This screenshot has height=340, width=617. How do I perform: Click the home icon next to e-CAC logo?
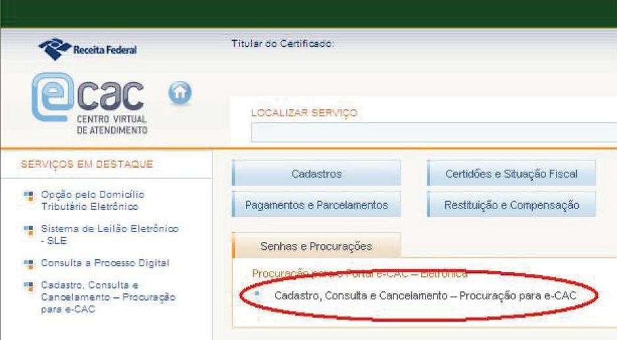point(180,93)
